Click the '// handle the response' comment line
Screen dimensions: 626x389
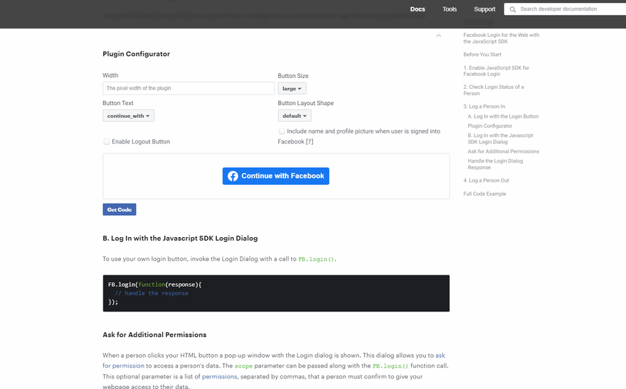(152, 293)
